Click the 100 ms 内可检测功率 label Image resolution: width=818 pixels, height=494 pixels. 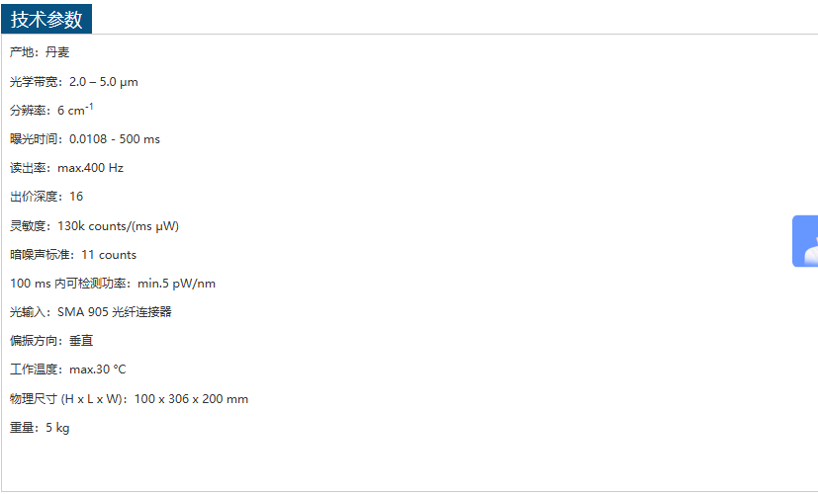coord(68,284)
